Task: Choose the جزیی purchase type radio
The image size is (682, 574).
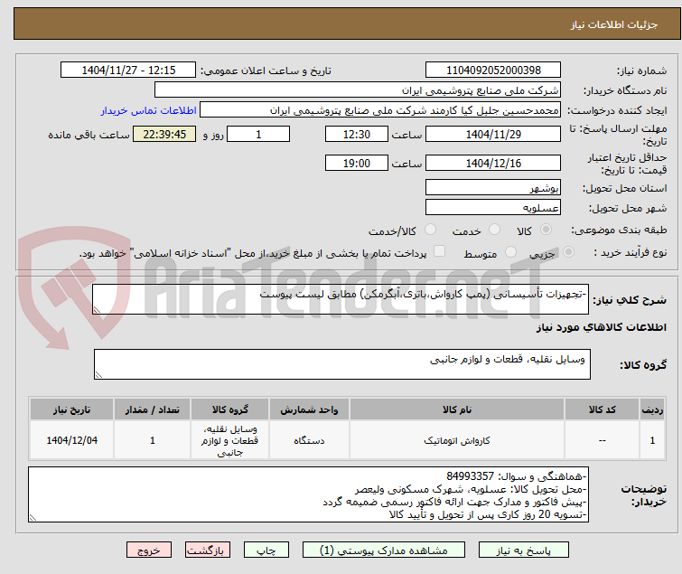Action: (x=568, y=252)
